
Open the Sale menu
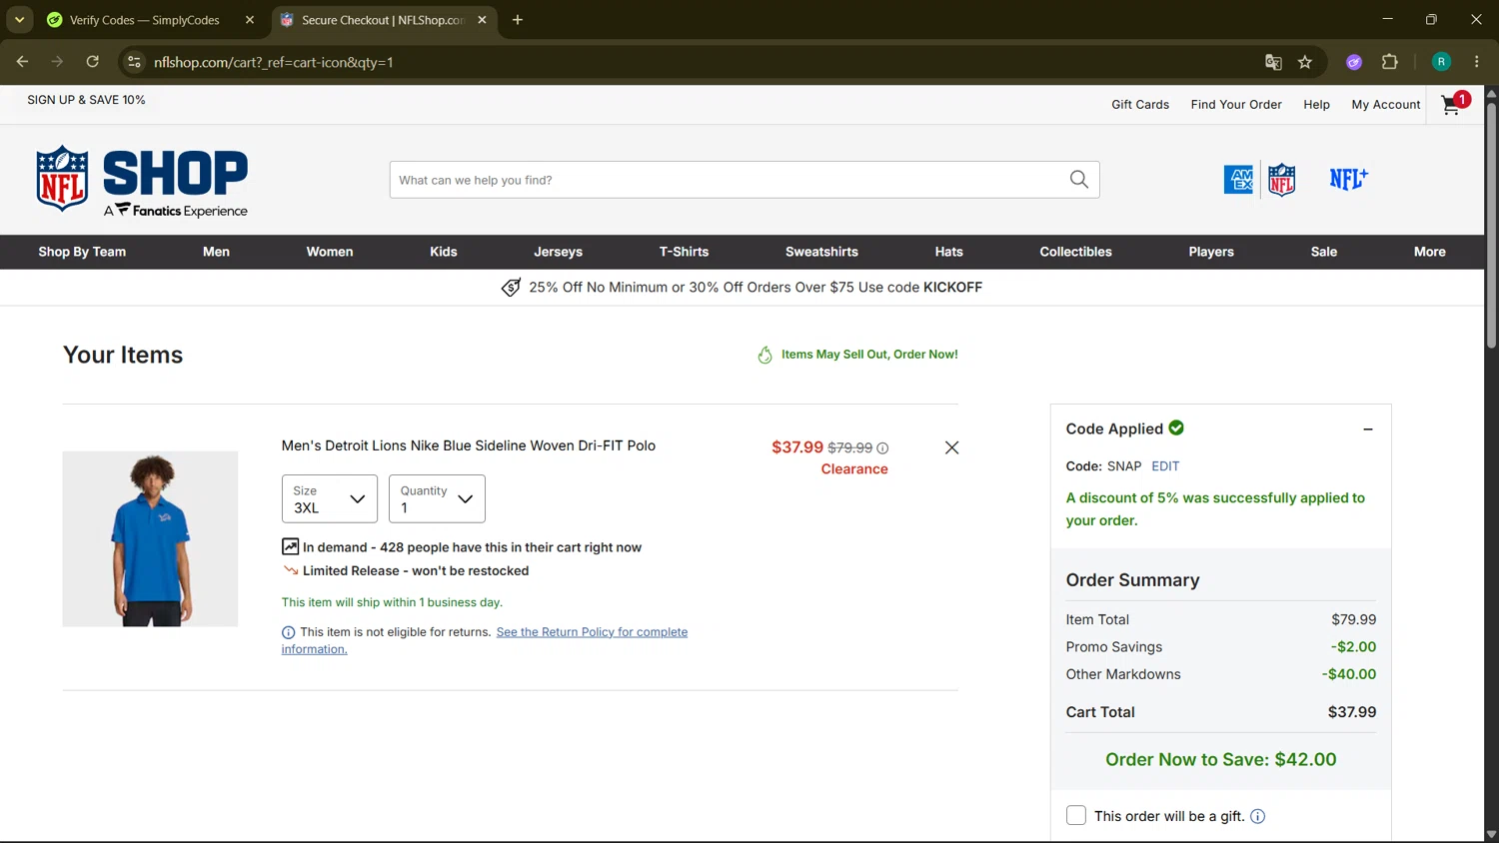coord(1324,252)
